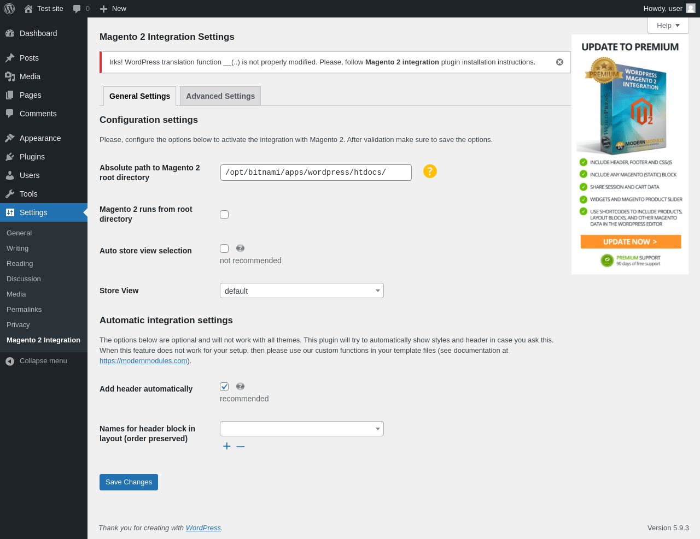Open the comments bubble in admin bar
700x539 pixels.
coord(77,9)
